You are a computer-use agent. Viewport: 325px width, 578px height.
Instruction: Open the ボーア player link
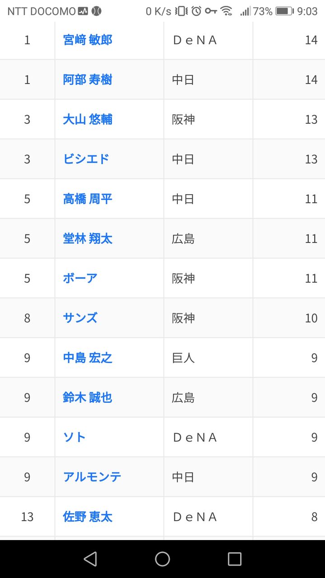pyautogui.click(x=80, y=278)
